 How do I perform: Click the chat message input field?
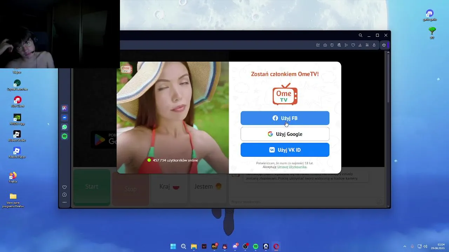[x=303, y=202]
